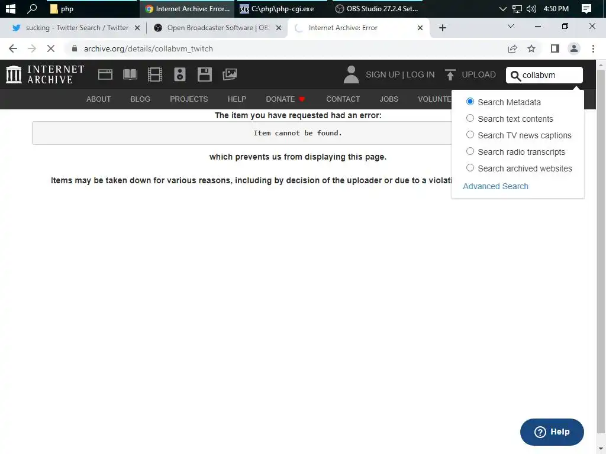Close the Internet Archive: Error tab
Image resolution: width=606 pixels, height=454 pixels.
pos(420,28)
